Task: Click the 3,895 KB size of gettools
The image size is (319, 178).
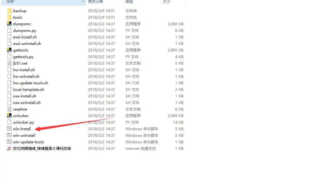Action: 175,50
